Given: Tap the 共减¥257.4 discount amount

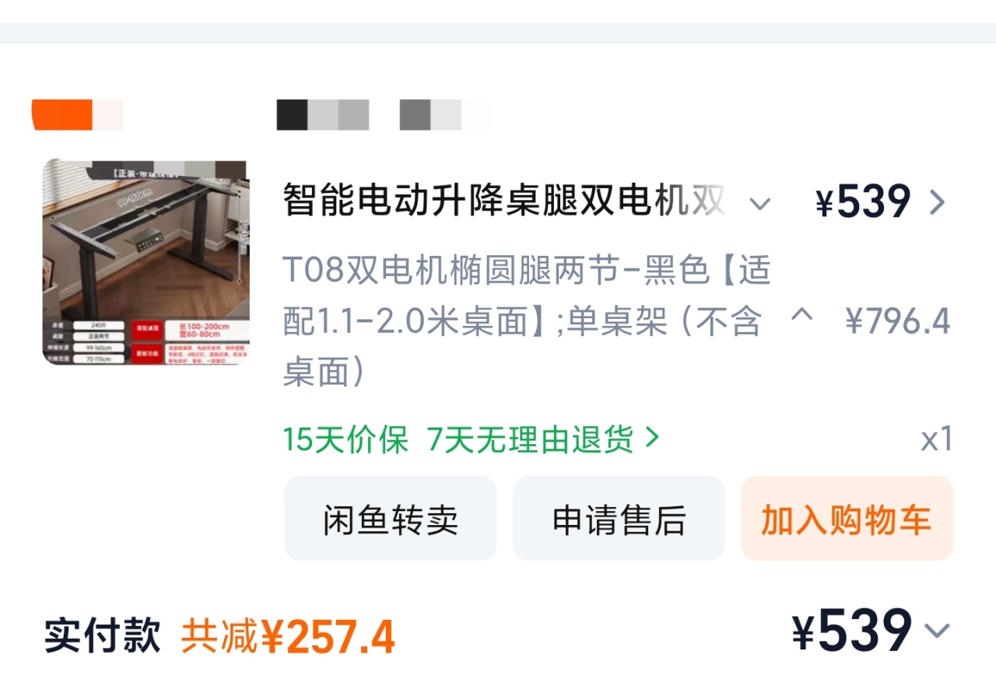Looking at the screenshot, I should (288, 637).
